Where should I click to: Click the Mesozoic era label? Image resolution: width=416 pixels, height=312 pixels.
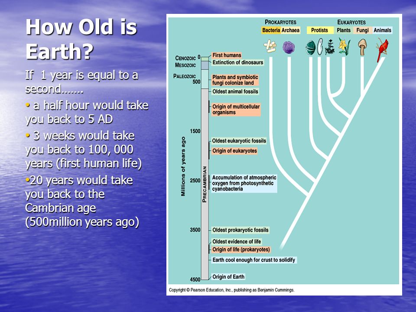click(185, 65)
